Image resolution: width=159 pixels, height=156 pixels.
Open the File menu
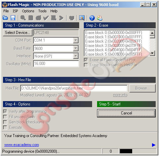[x=6, y=11]
